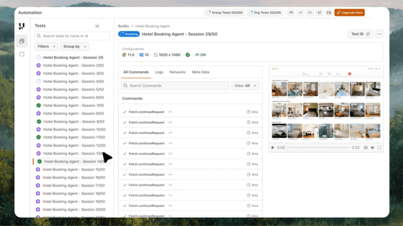
Task: Switch to All Commands tab
Action: point(136,72)
